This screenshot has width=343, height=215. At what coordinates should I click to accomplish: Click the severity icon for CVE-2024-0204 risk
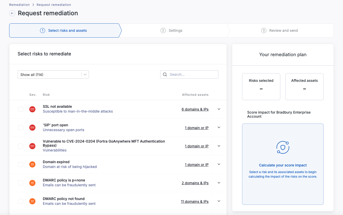[x=32, y=146]
